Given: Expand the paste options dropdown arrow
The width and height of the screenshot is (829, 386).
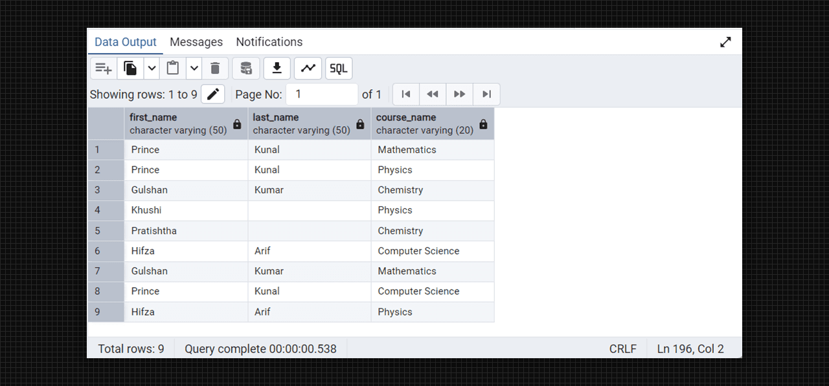Looking at the screenshot, I should click(194, 68).
